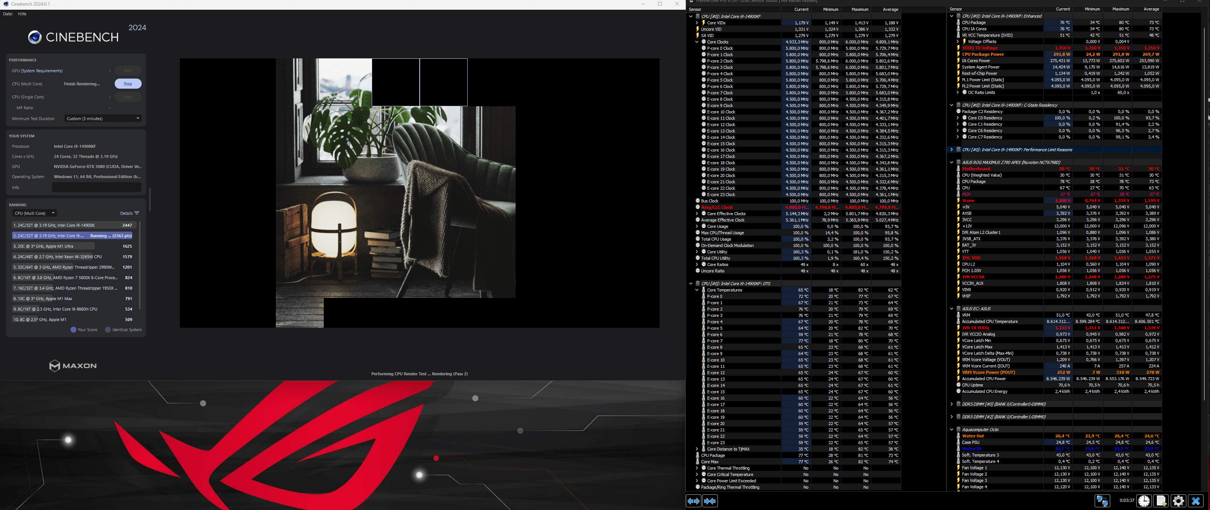Expand OC Ratio Limits node
Image resolution: width=1210 pixels, height=510 pixels.
click(958, 92)
